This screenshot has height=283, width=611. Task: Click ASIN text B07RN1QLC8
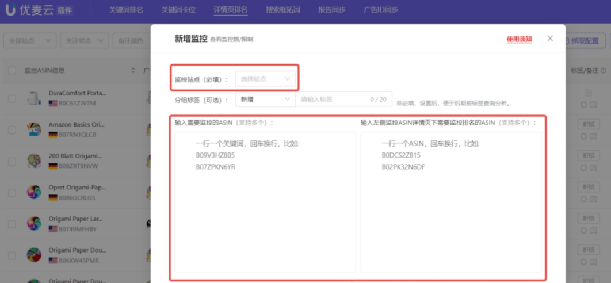tap(77, 135)
